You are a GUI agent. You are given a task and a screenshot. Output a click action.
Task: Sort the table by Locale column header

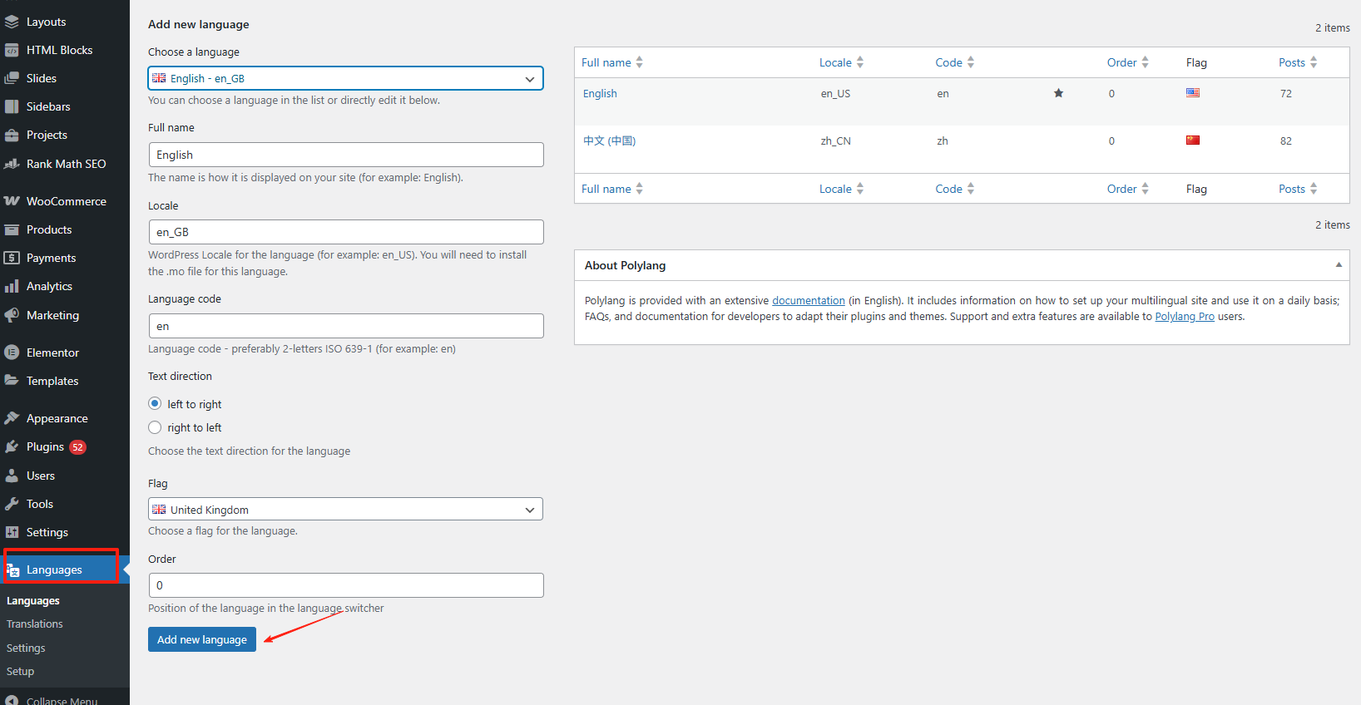coord(835,62)
